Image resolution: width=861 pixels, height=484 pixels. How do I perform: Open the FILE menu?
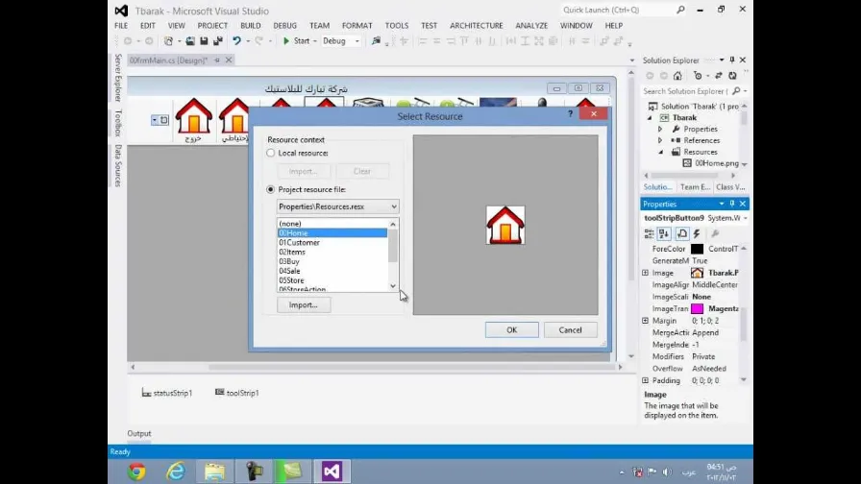pyautogui.click(x=121, y=25)
